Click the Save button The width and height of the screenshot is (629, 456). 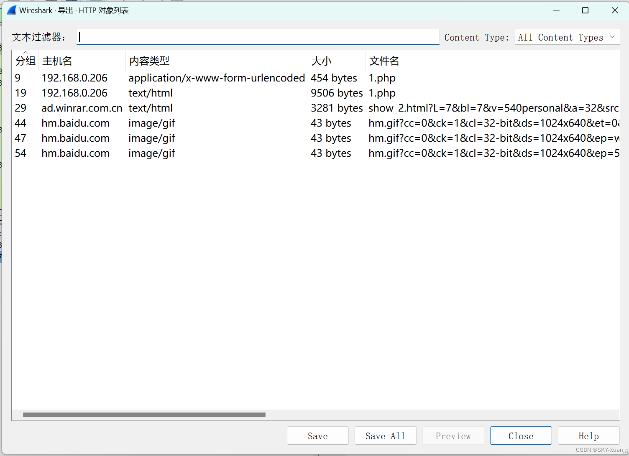(x=318, y=436)
